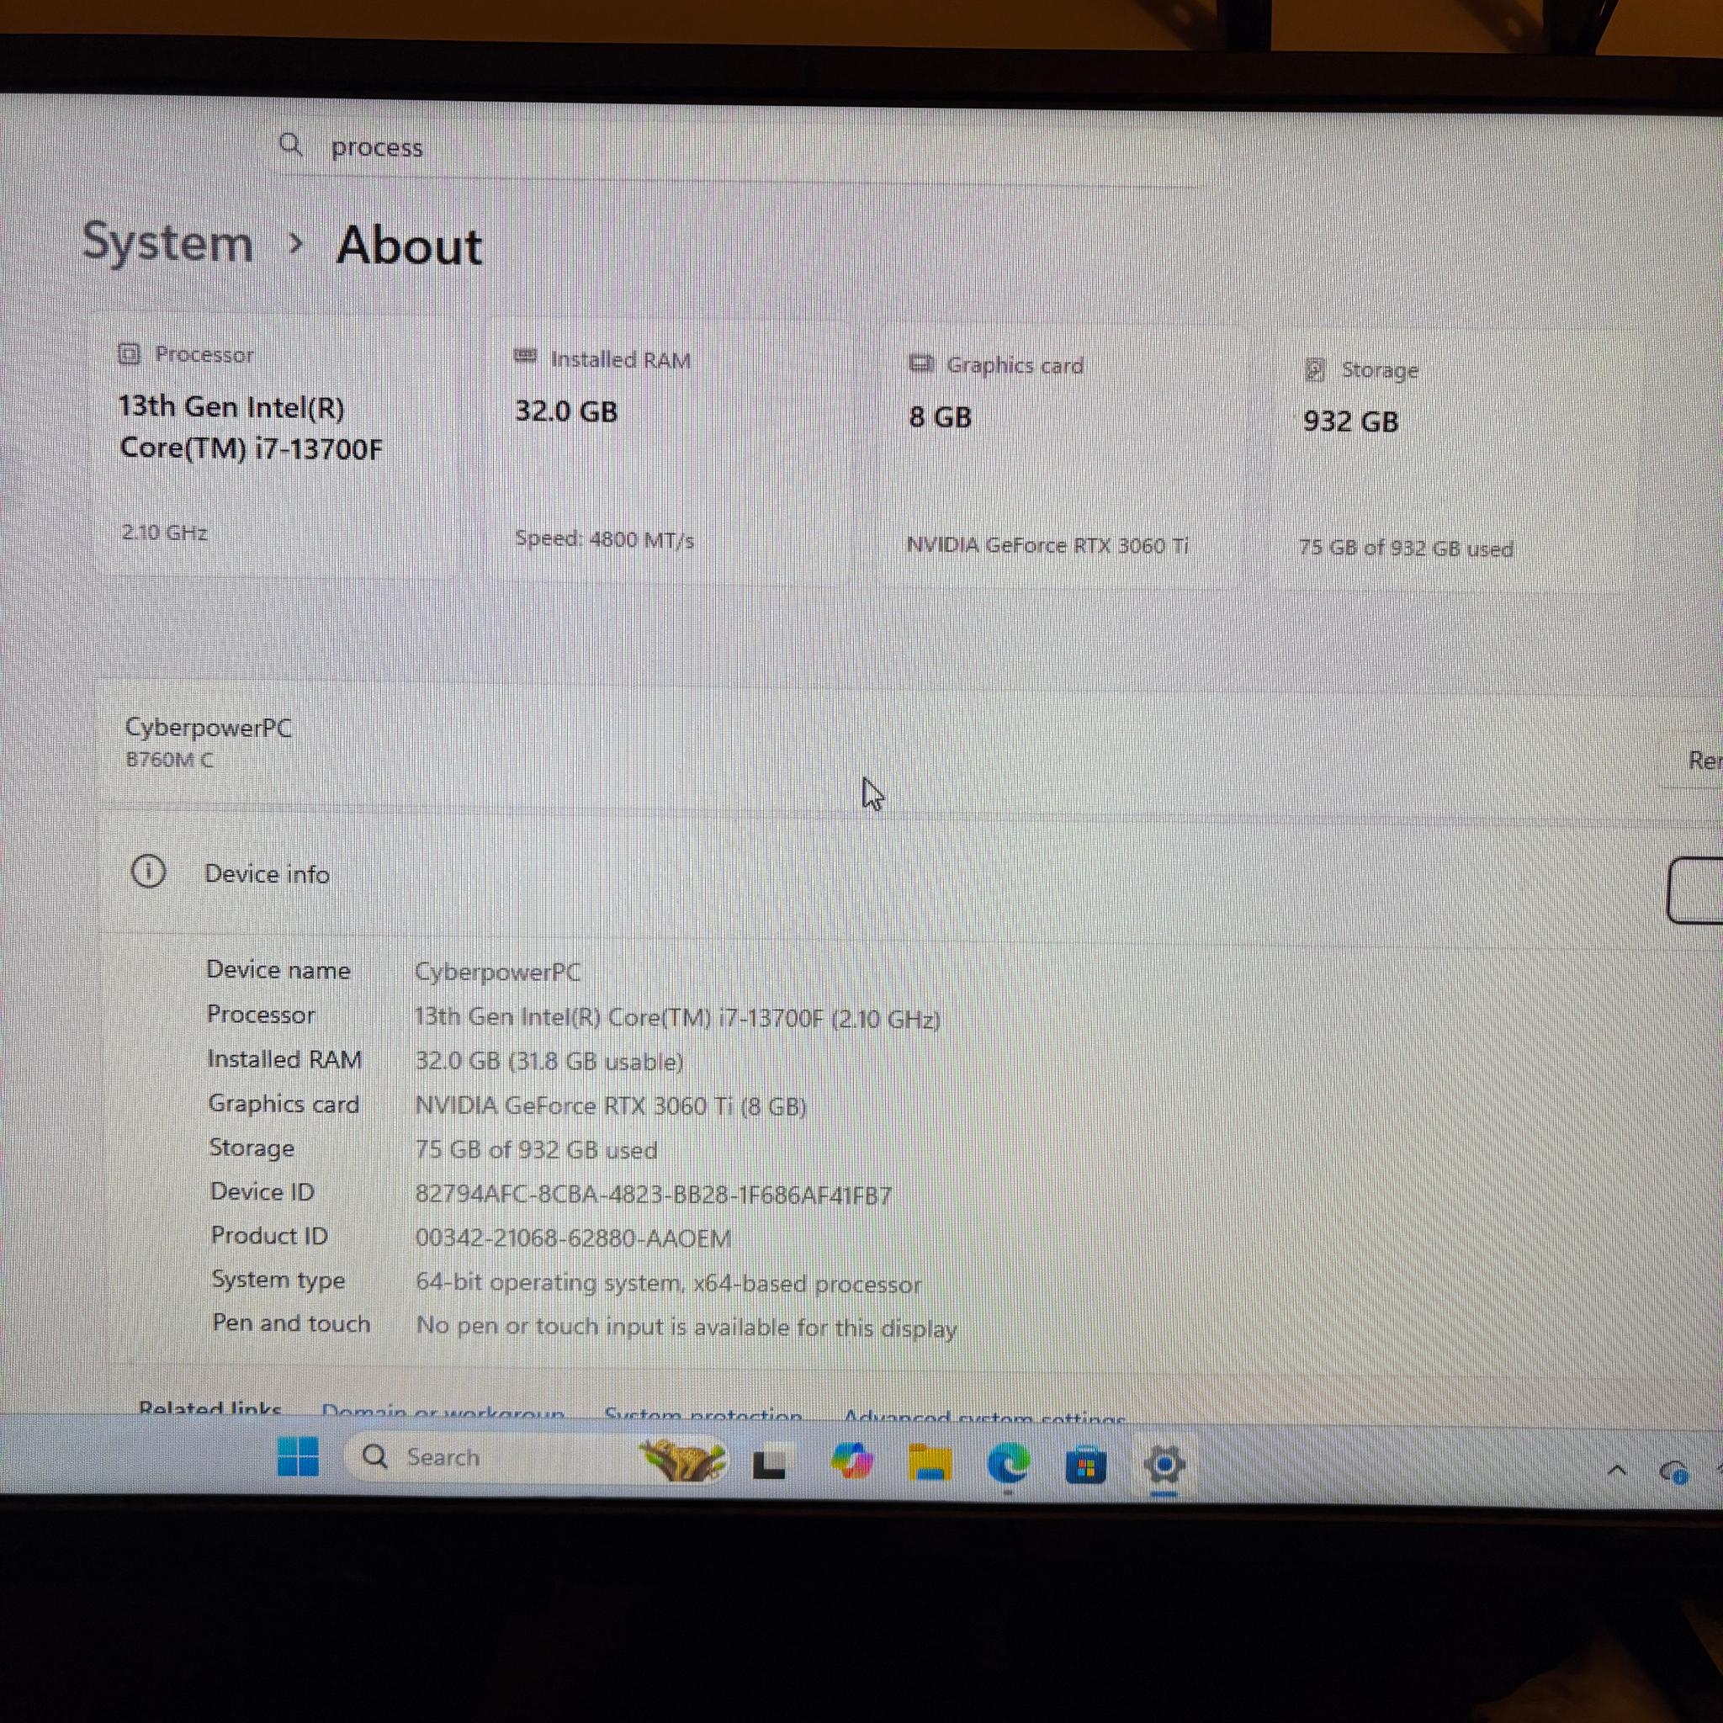Launch Copilot from the taskbar
Viewport: 1723px width, 1723px height.
[x=851, y=1462]
